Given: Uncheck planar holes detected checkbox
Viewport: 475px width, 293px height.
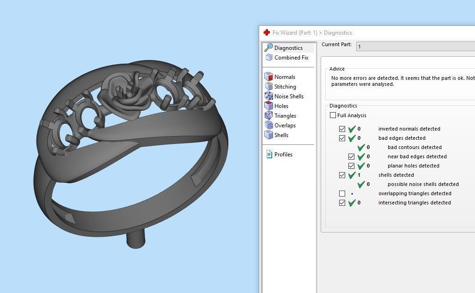Looking at the screenshot, I should tap(352, 166).
